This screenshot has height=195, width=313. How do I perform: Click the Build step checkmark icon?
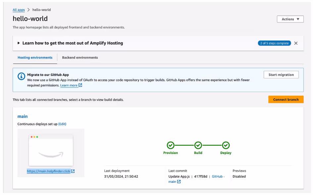[x=198, y=145]
